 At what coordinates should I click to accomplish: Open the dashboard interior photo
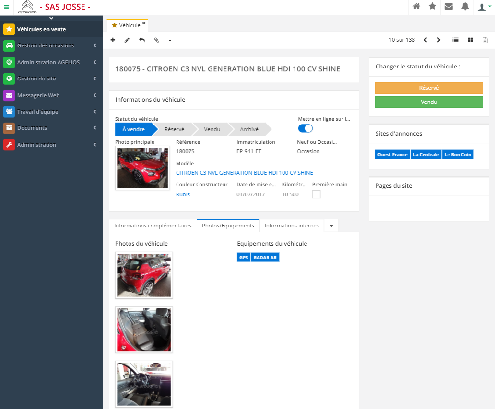pos(144,384)
